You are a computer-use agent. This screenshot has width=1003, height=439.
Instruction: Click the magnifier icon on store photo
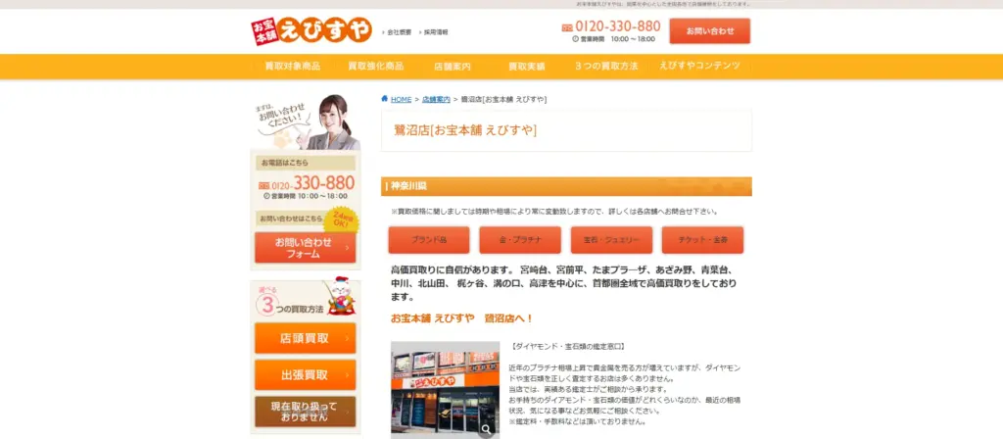pos(487,428)
